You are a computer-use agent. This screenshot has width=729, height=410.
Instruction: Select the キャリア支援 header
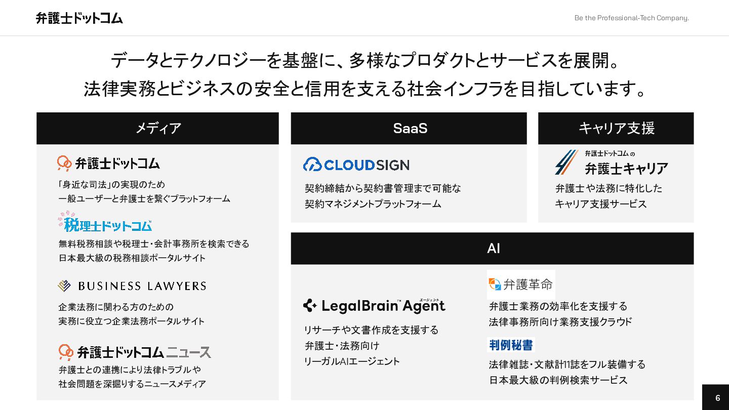616,129
